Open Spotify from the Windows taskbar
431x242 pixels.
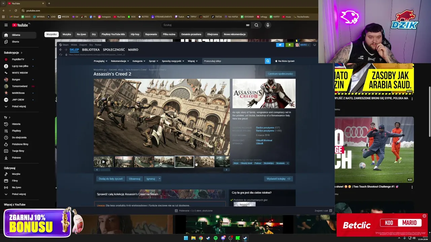215,238
